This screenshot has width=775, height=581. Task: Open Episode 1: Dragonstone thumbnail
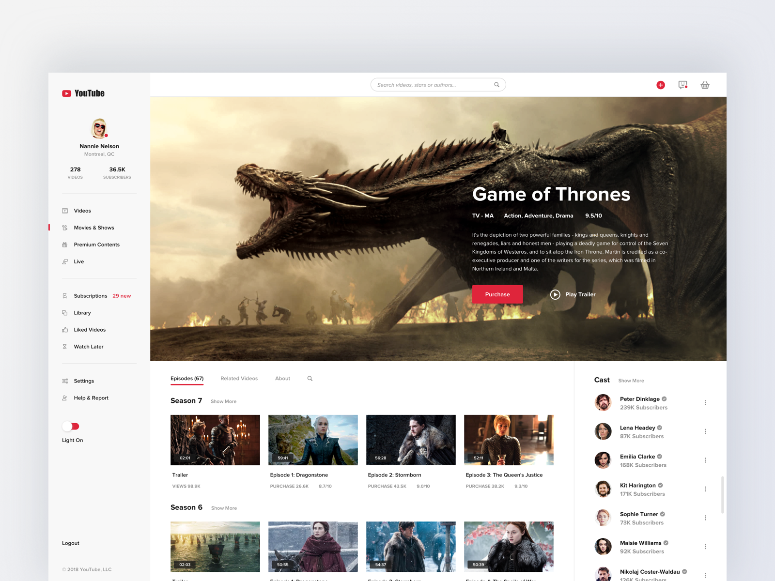click(x=313, y=440)
